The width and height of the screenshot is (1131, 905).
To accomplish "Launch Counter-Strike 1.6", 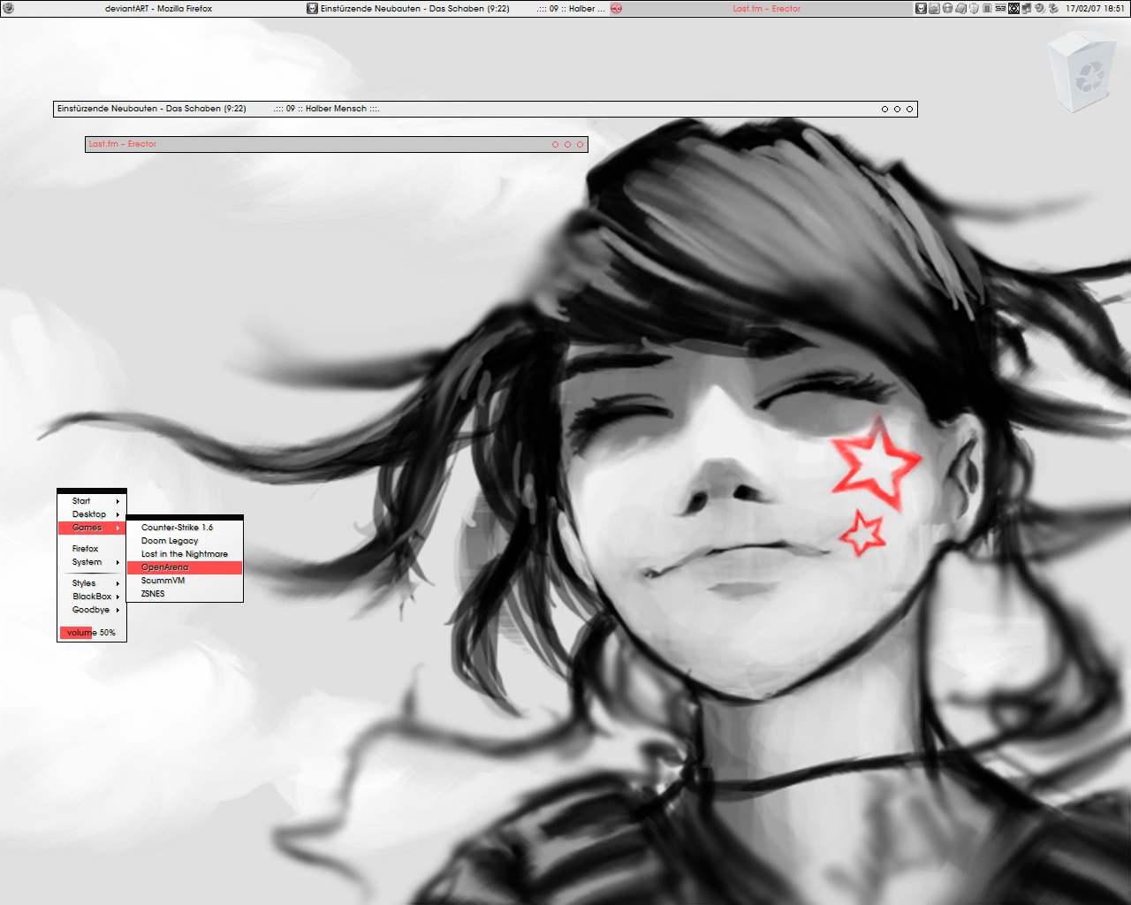I will tap(185, 528).
